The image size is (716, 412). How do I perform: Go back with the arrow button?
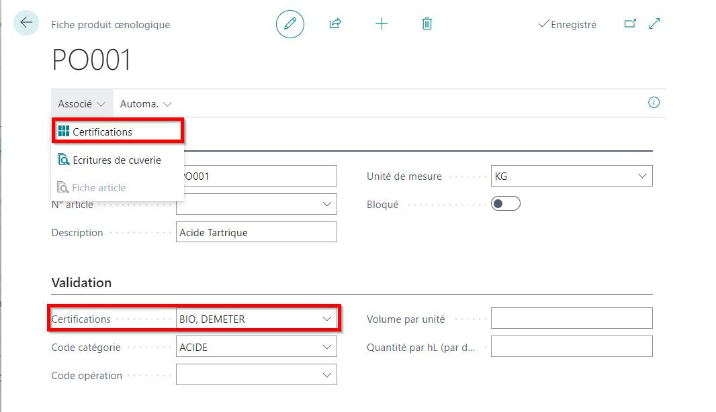click(26, 23)
